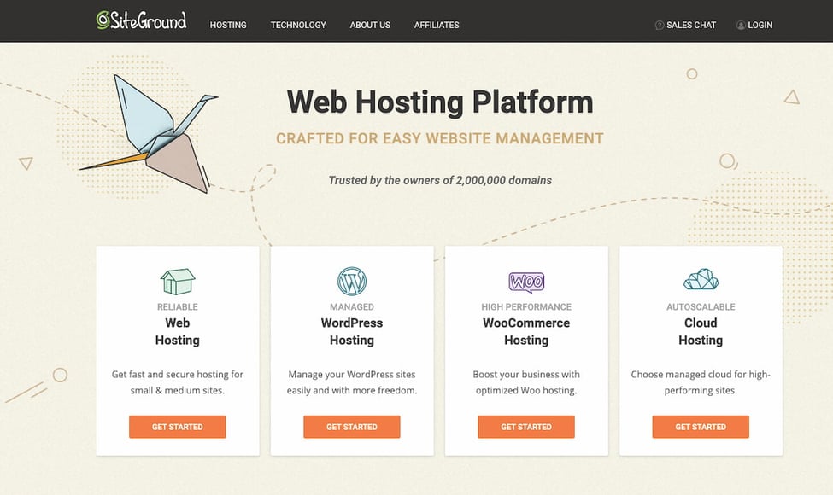Screen dimensions: 833x495
Task: Click the SiteGround leaf logo icon
Action: click(x=103, y=20)
